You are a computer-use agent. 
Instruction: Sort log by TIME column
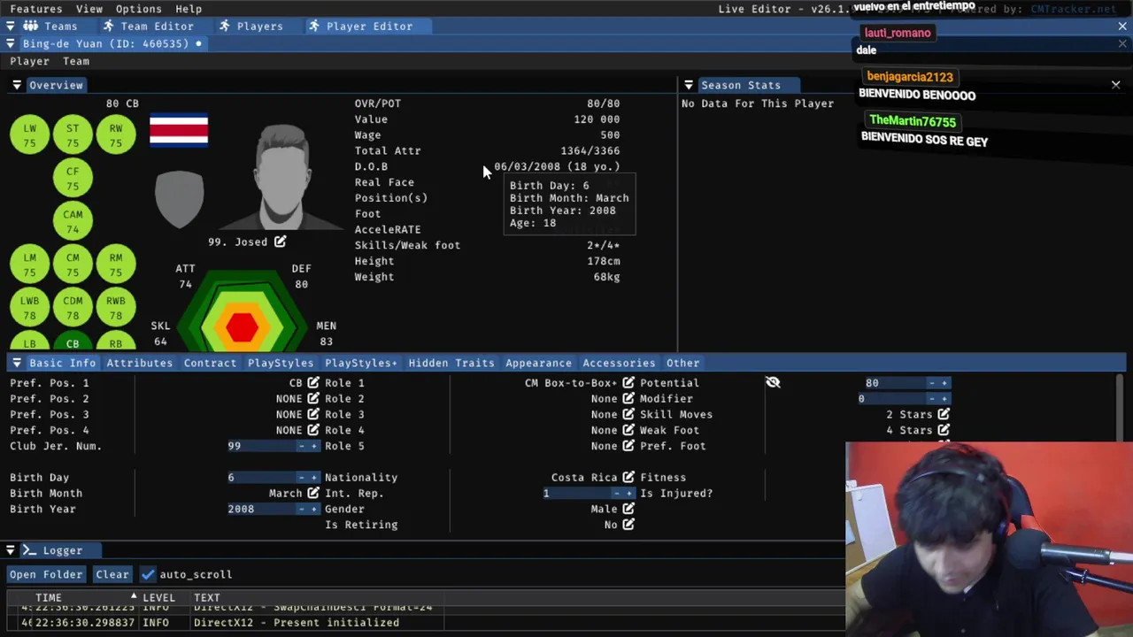click(49, 598)
